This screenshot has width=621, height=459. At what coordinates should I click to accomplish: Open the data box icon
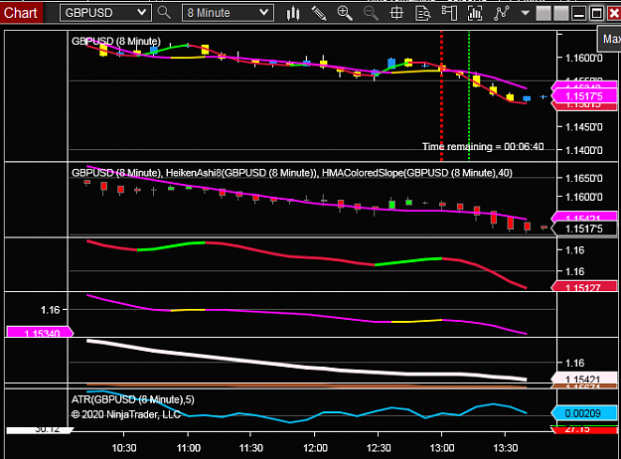tap(423, 13)
